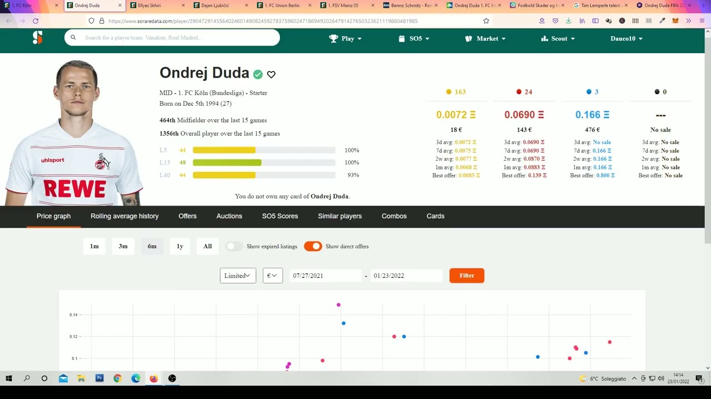
Task: Click the L15 green score bar
Action: (x=227, y=162)
